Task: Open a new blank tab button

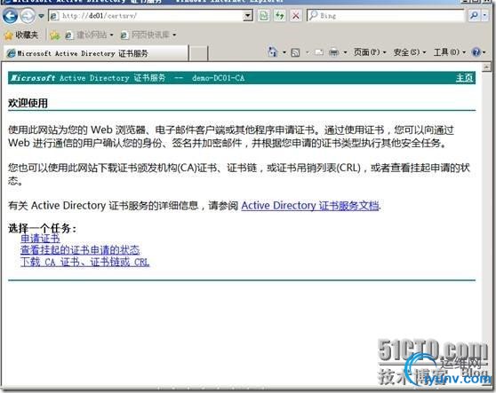Action: pyautogui.click(x=198, y=53)
